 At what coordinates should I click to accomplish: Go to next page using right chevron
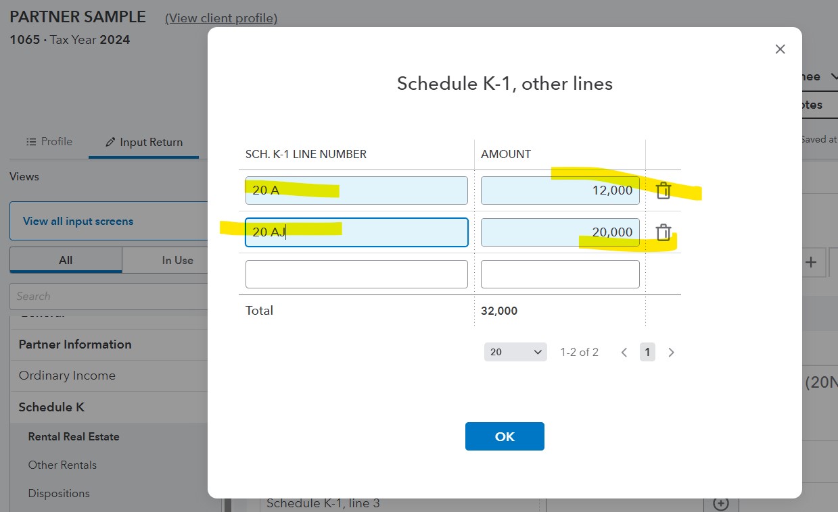point(671,352)
